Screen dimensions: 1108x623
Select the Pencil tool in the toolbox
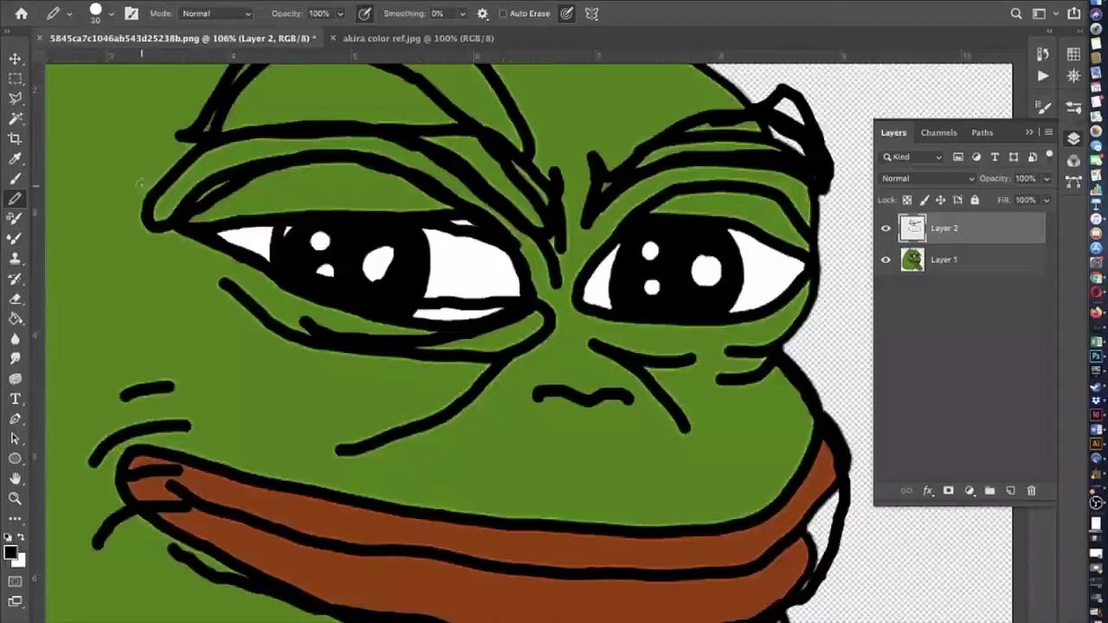click(15, 198)
